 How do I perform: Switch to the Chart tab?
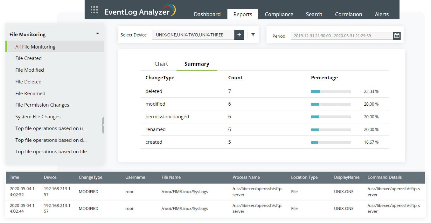[161, 64]
